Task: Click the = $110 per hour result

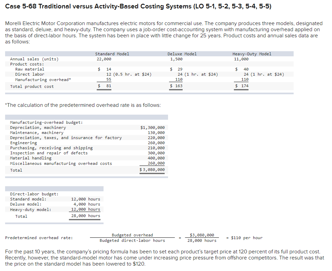Action: [244, 238]
